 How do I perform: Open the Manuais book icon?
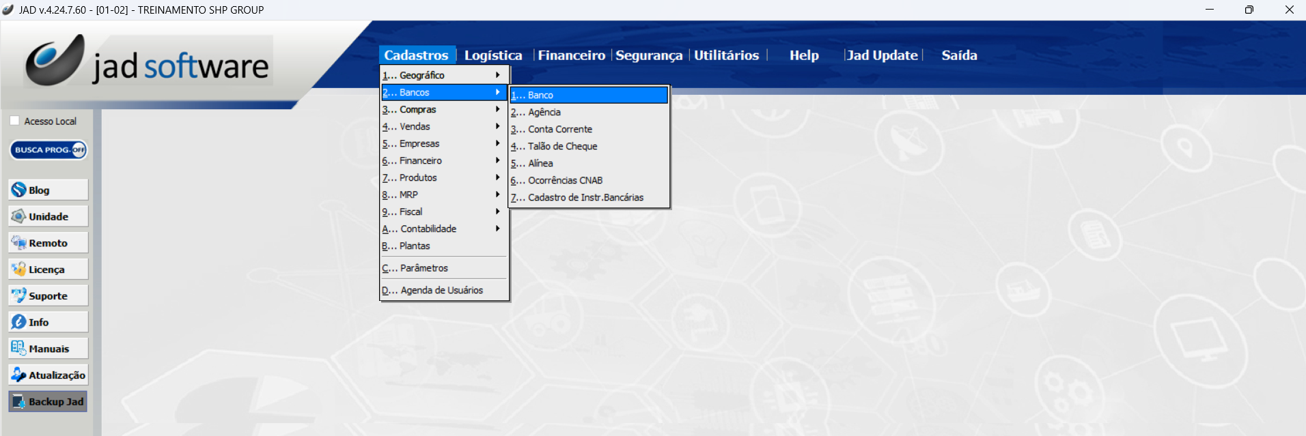click(19, 349)
